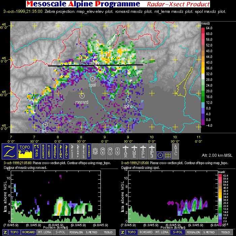Click the range rings icon next to BOUNDS
This screenshot has width=236, height=236.
pos(95,151)
